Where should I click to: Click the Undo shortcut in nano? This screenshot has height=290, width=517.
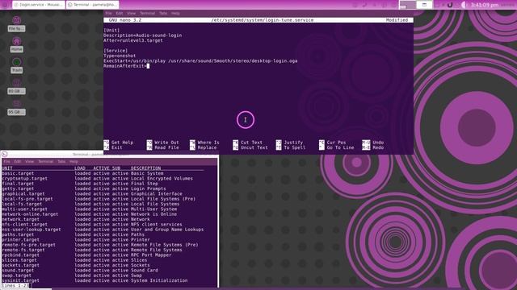373,143
